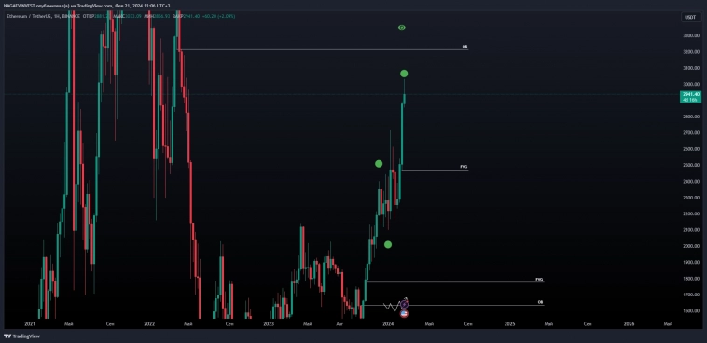Click the 2100.00 price axis label
This screenshot has height=343, width=707.
click(691, 230)
